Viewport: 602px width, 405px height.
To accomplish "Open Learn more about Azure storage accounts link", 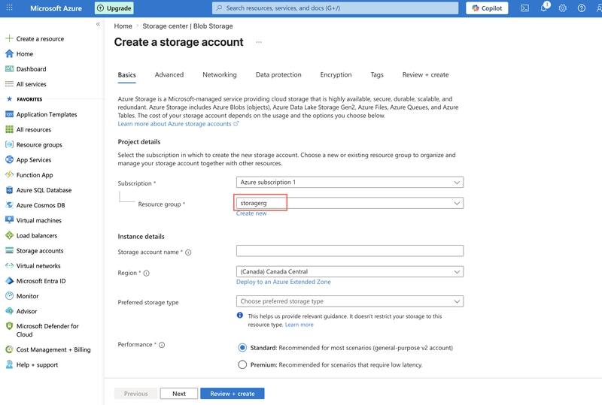I will click(178, 124).
